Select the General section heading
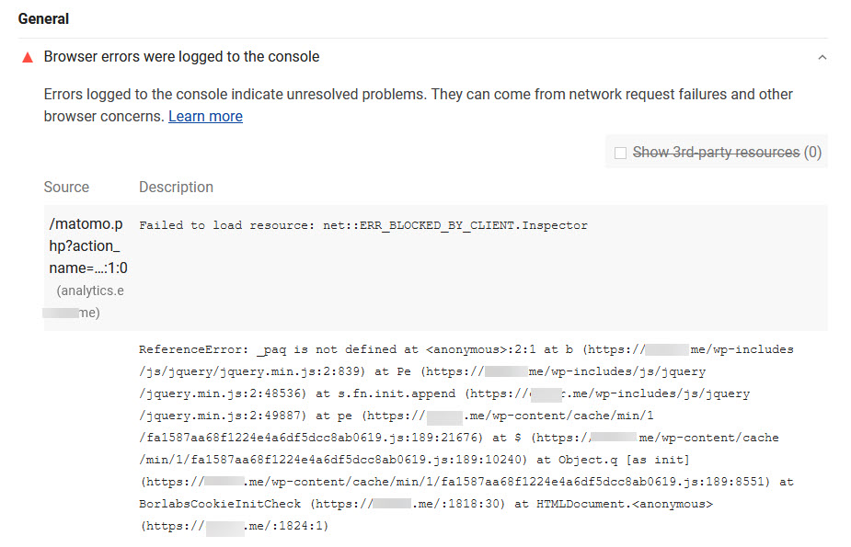 pos(43,19)
